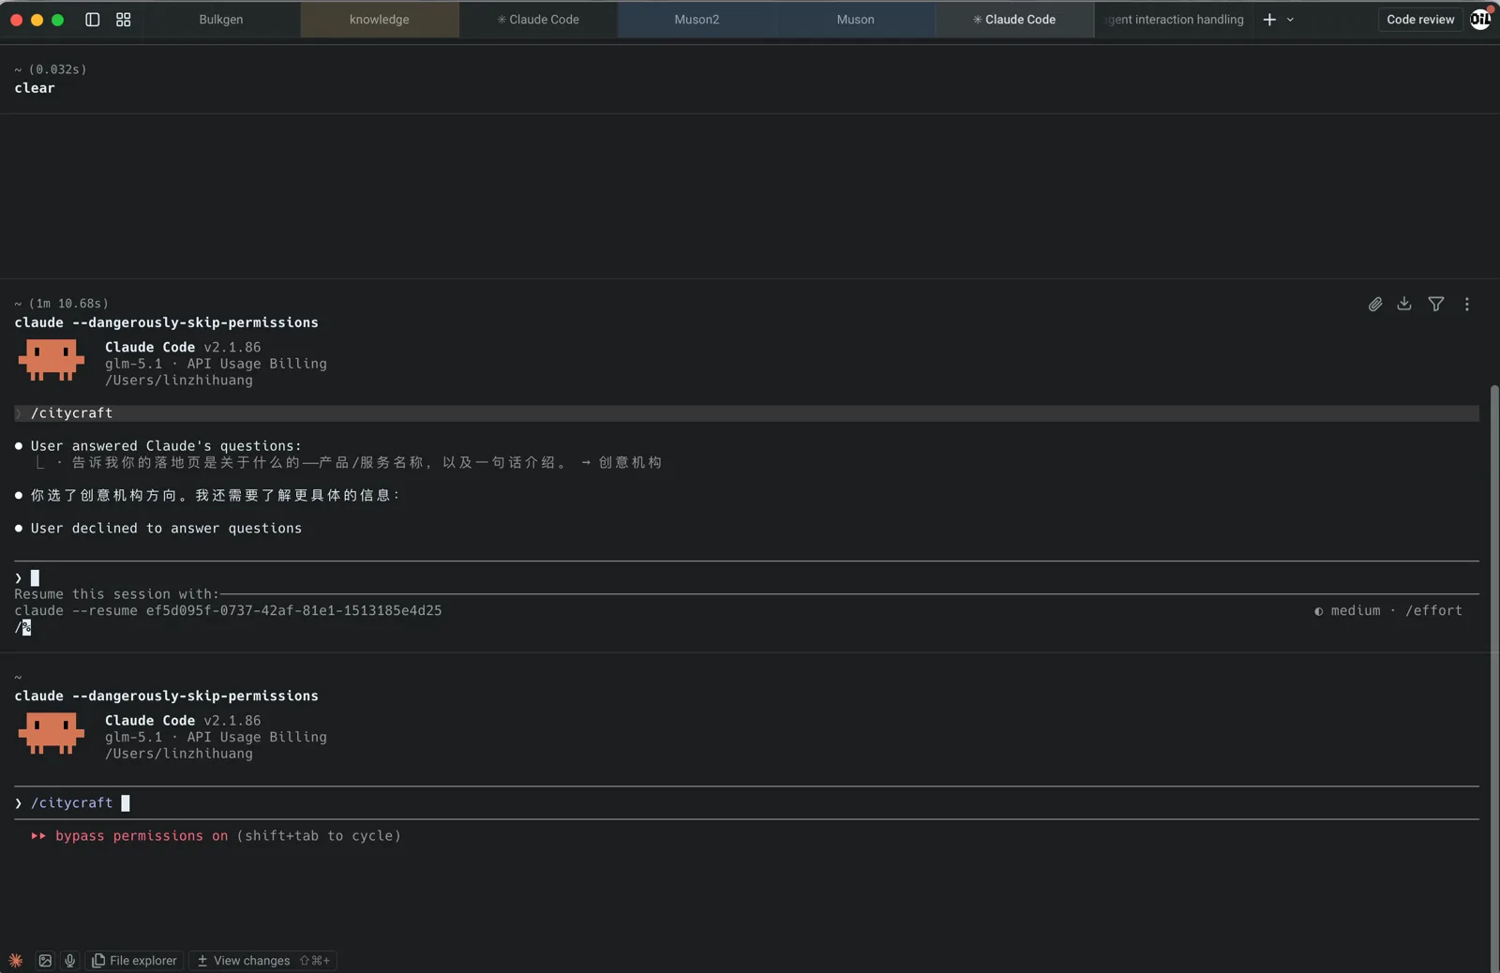Click the '(1m 10.68s)' duration text
This screenshot has height=973, width=1500.
[68, 304]
